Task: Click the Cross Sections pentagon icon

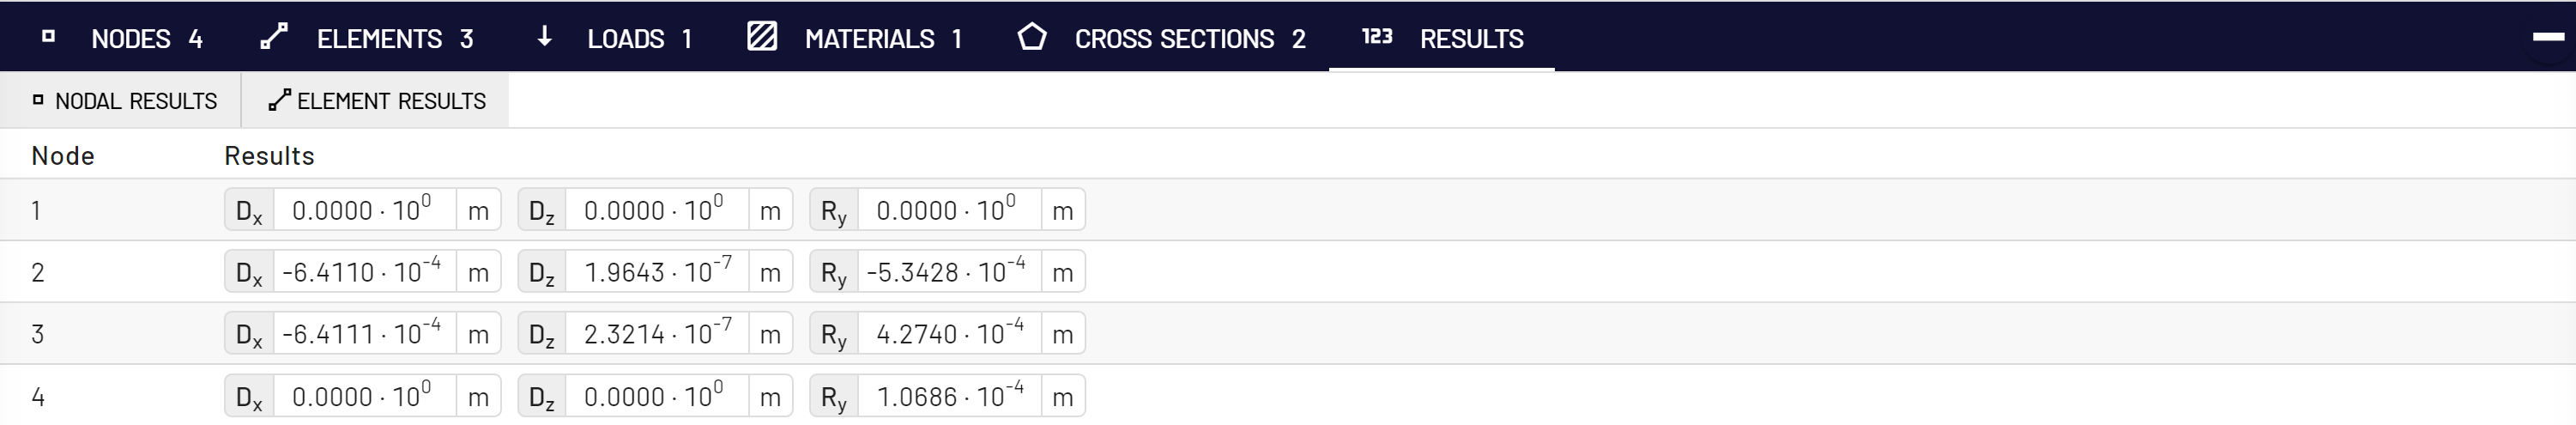Action: (x=1032, y=37)
